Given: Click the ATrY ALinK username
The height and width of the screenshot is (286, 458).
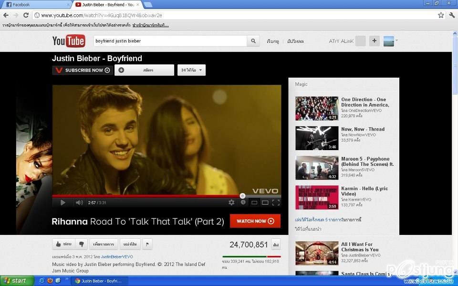Looking at the screenshot, I should [x=341, y=41].
